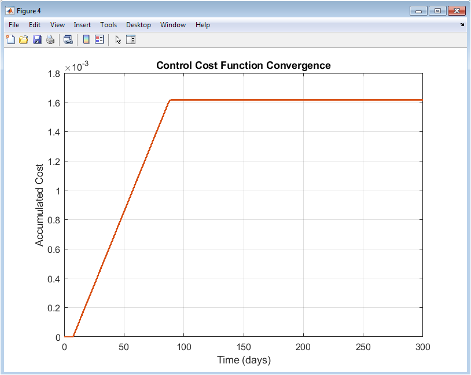Screen dimensions: 471x375
Task: Open the File menu
Action: 14,25
